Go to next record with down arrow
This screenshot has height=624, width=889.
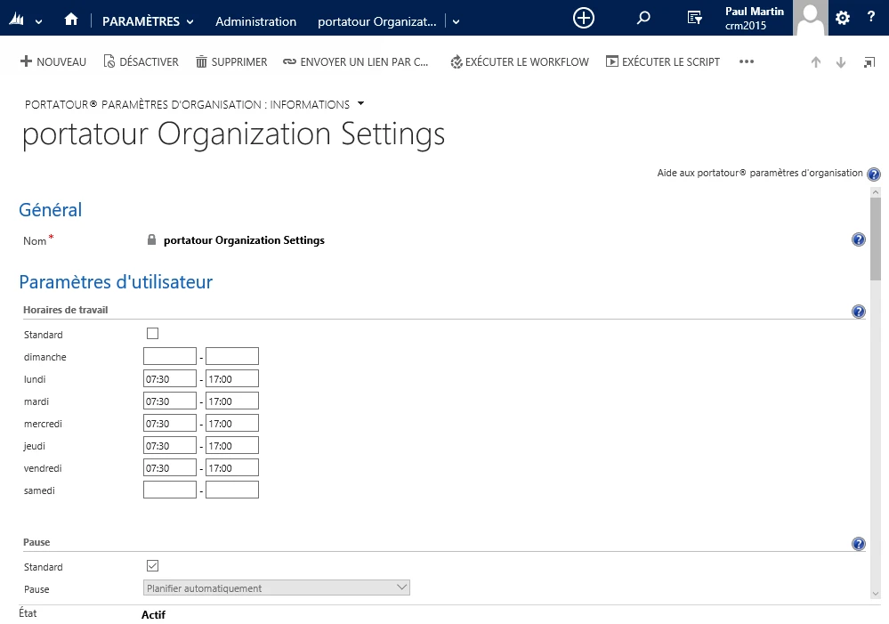pos(841,62)
